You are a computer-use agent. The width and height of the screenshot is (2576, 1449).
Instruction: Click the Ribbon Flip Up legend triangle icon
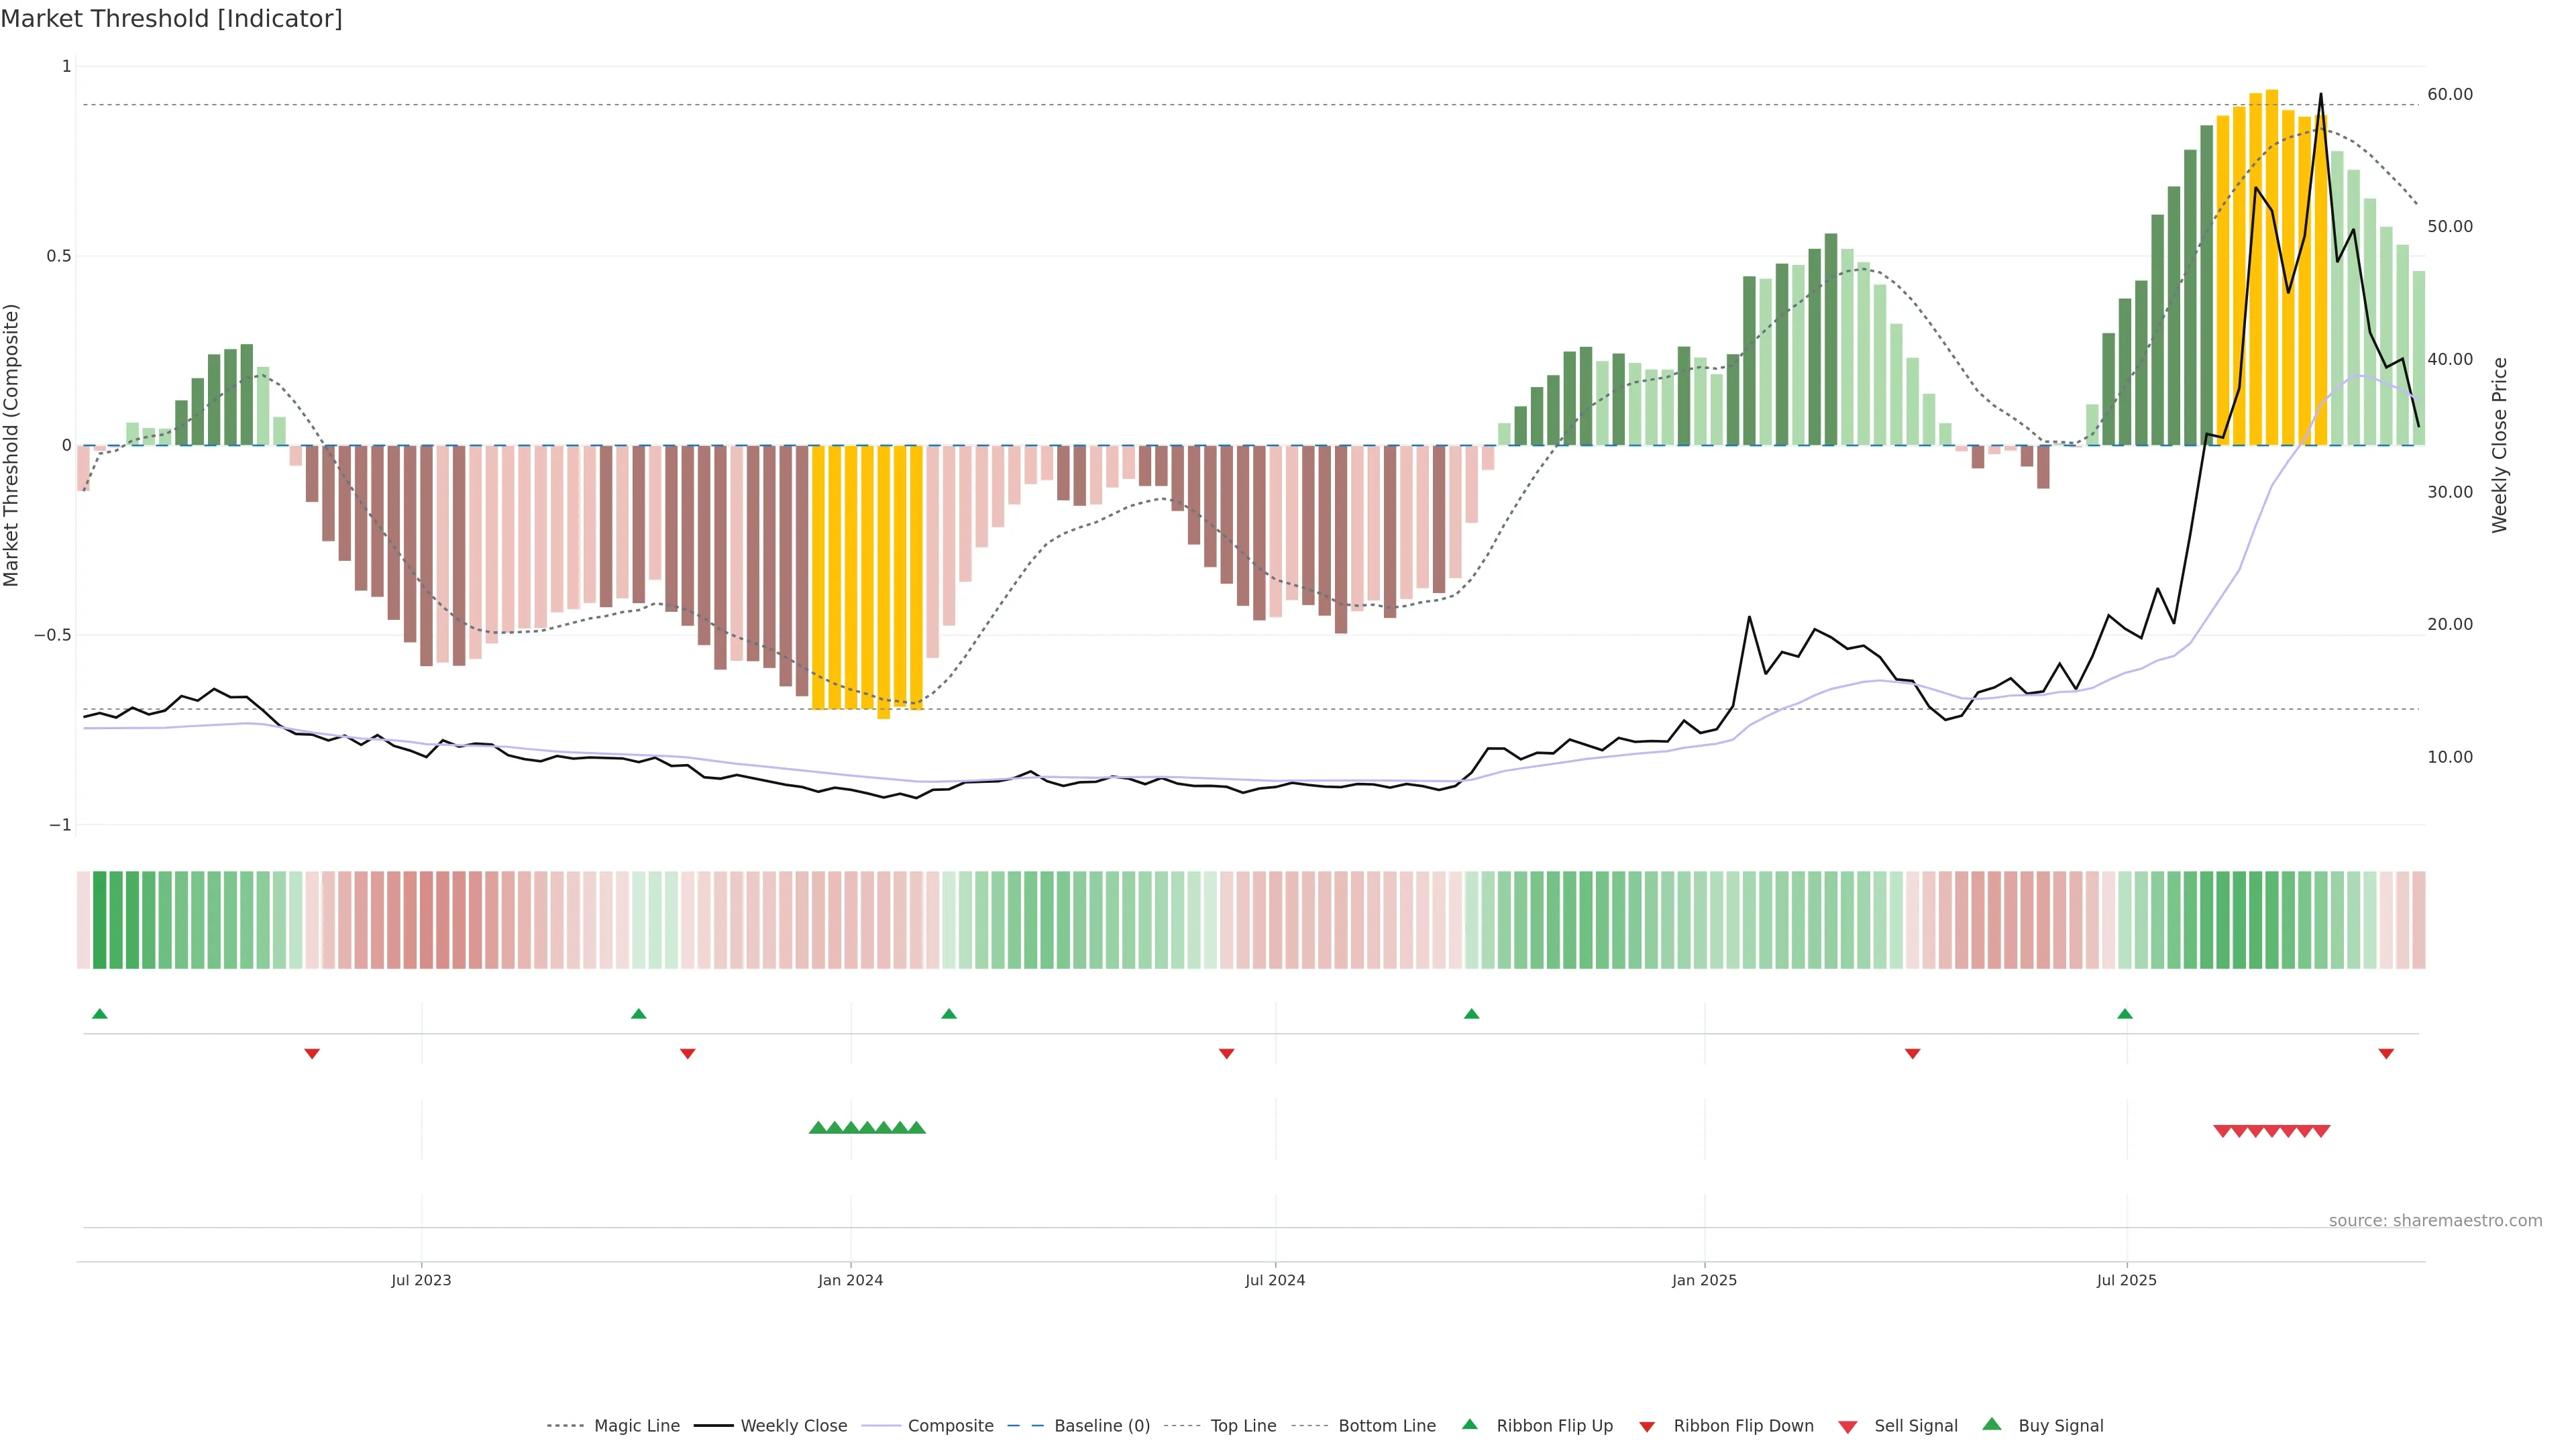[x=1469, y=1424]
